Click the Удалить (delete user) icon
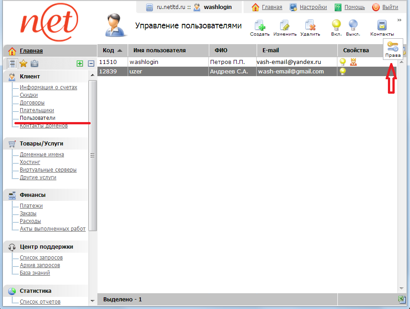Image resolution: width=410 pixels, height=309 pixels. tap(310, 26)
